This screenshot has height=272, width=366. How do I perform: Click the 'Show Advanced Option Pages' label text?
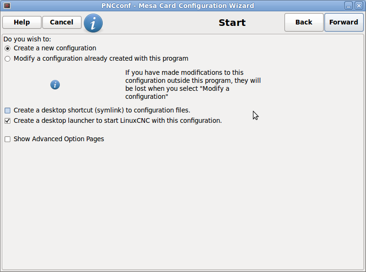coord(59,139)
